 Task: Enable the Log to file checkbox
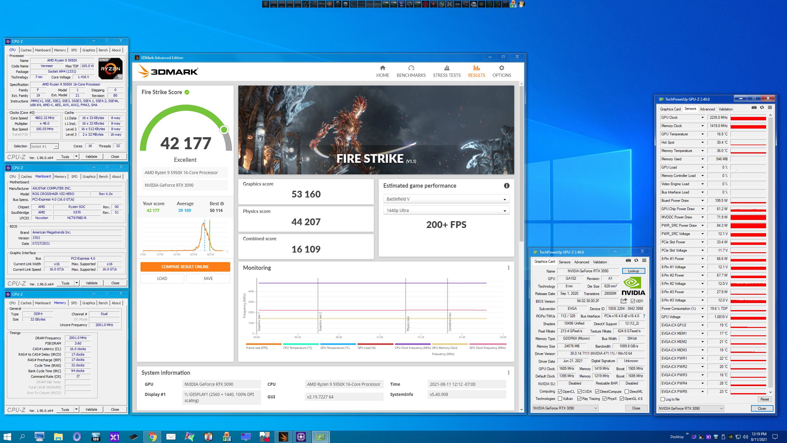tap(663, 399)
